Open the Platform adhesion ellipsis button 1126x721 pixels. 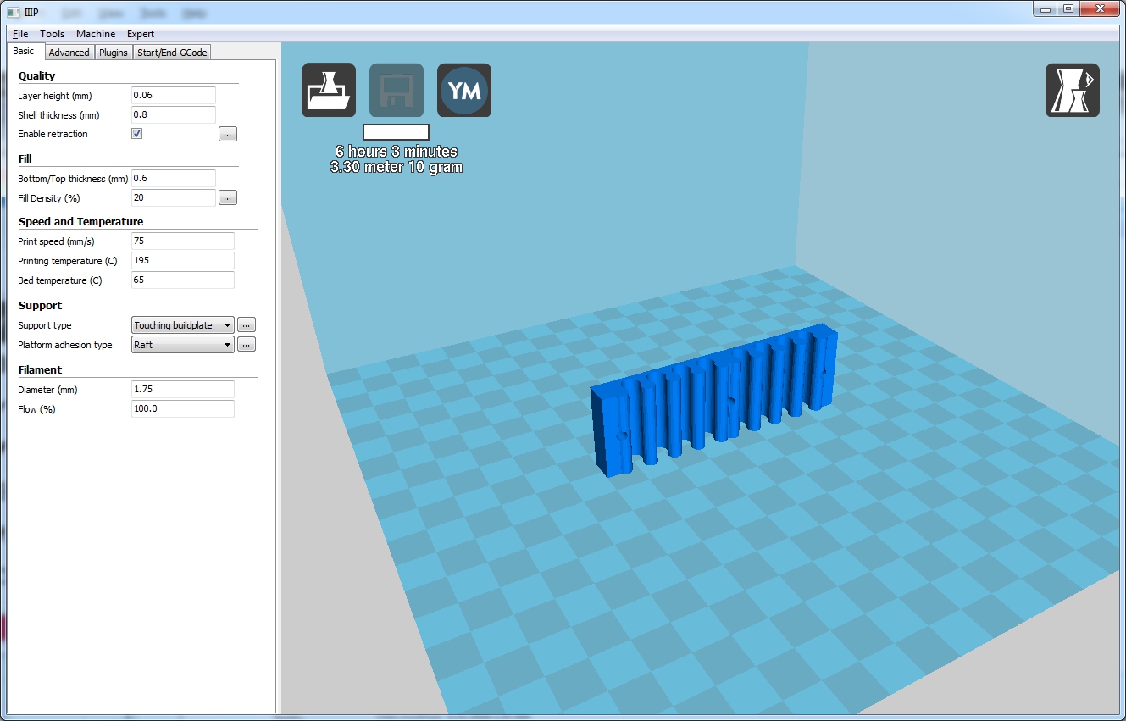(x=246, y=345)
